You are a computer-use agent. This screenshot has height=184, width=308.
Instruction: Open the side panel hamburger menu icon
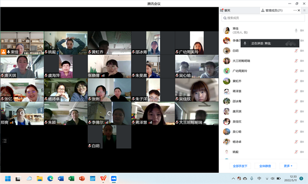(304, 10)
